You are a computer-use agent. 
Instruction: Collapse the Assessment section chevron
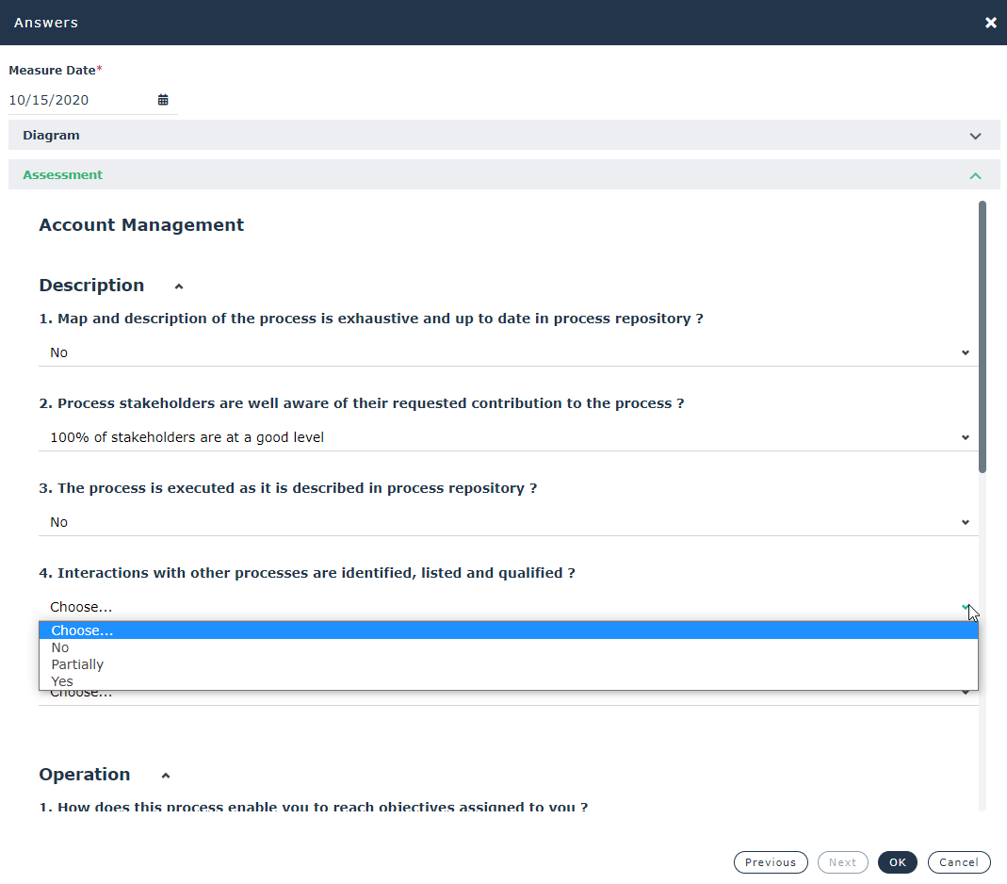coord(975,175)
